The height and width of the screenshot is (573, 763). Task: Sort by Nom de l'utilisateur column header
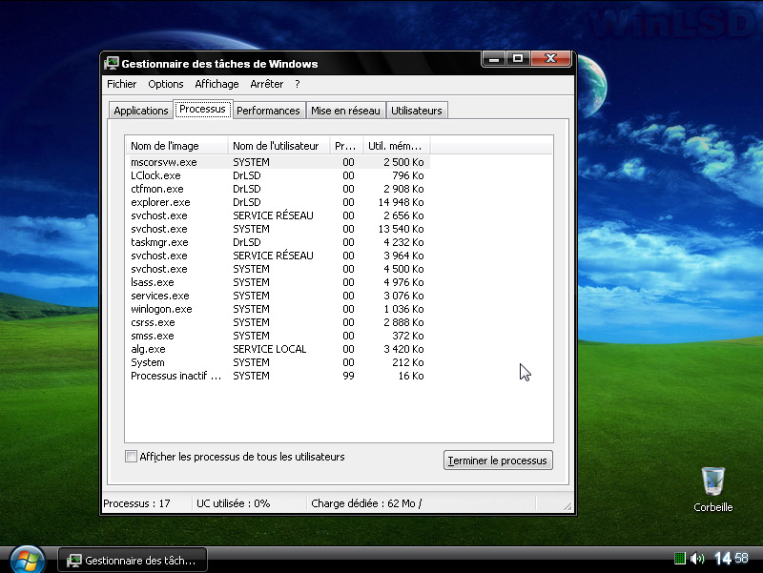click(278, 146)
